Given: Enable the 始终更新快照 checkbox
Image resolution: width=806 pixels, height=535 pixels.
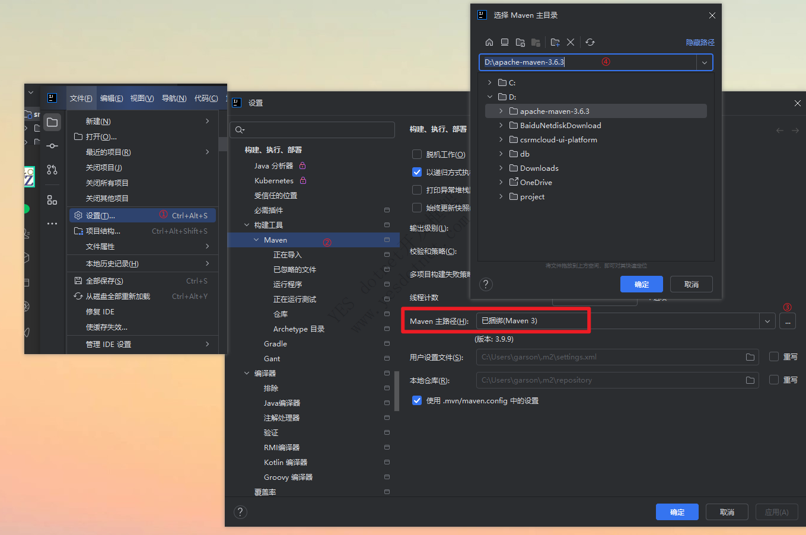Looking at the screenshot, I should click(x=417, y=208).
